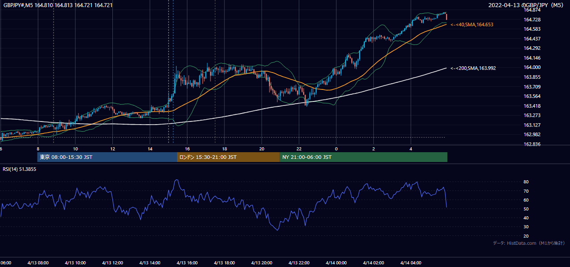Click RSI scale value 80
This screenshot has width=570, height=267.
[x=526, y=182]
